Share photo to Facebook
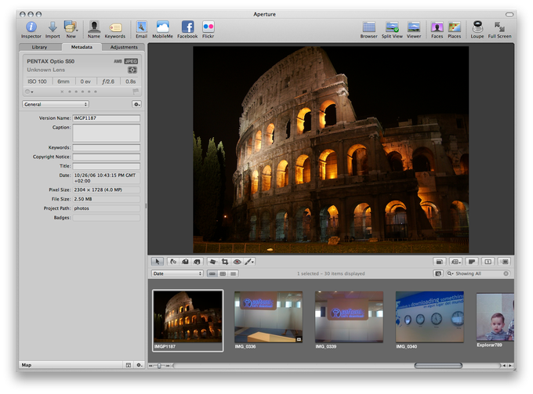Image resolution: width=533 pixels, height=394 pixels. point(187,27)
